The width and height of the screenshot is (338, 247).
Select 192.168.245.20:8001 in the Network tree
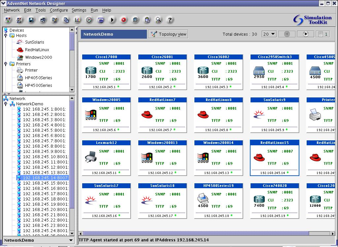point(46,209)
